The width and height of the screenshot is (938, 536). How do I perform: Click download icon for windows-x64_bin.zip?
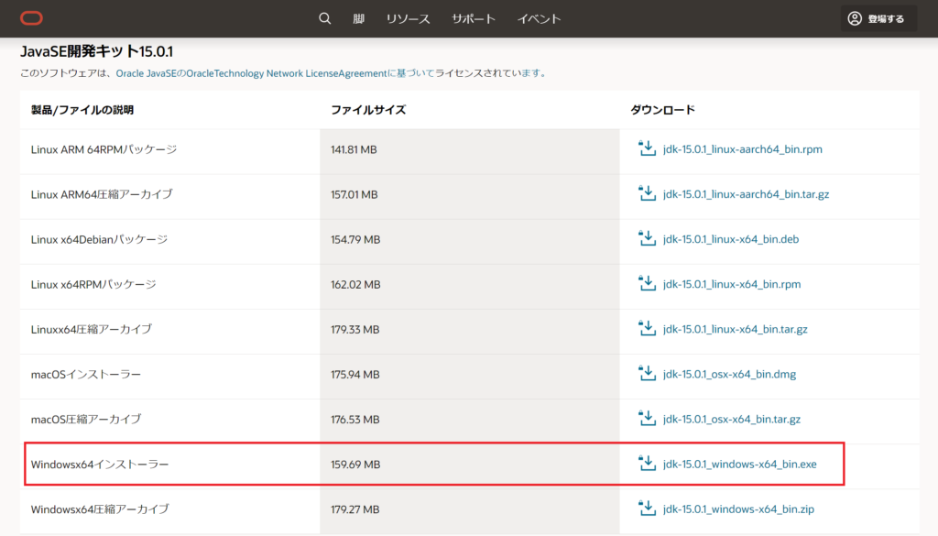(x=647, y=508)
